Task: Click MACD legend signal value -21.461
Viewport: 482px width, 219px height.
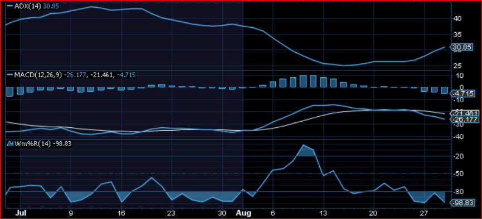Action: click(101, 75)
